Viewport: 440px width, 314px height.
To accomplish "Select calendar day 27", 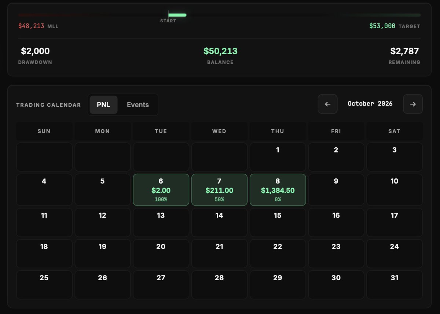I will [161, 285].
